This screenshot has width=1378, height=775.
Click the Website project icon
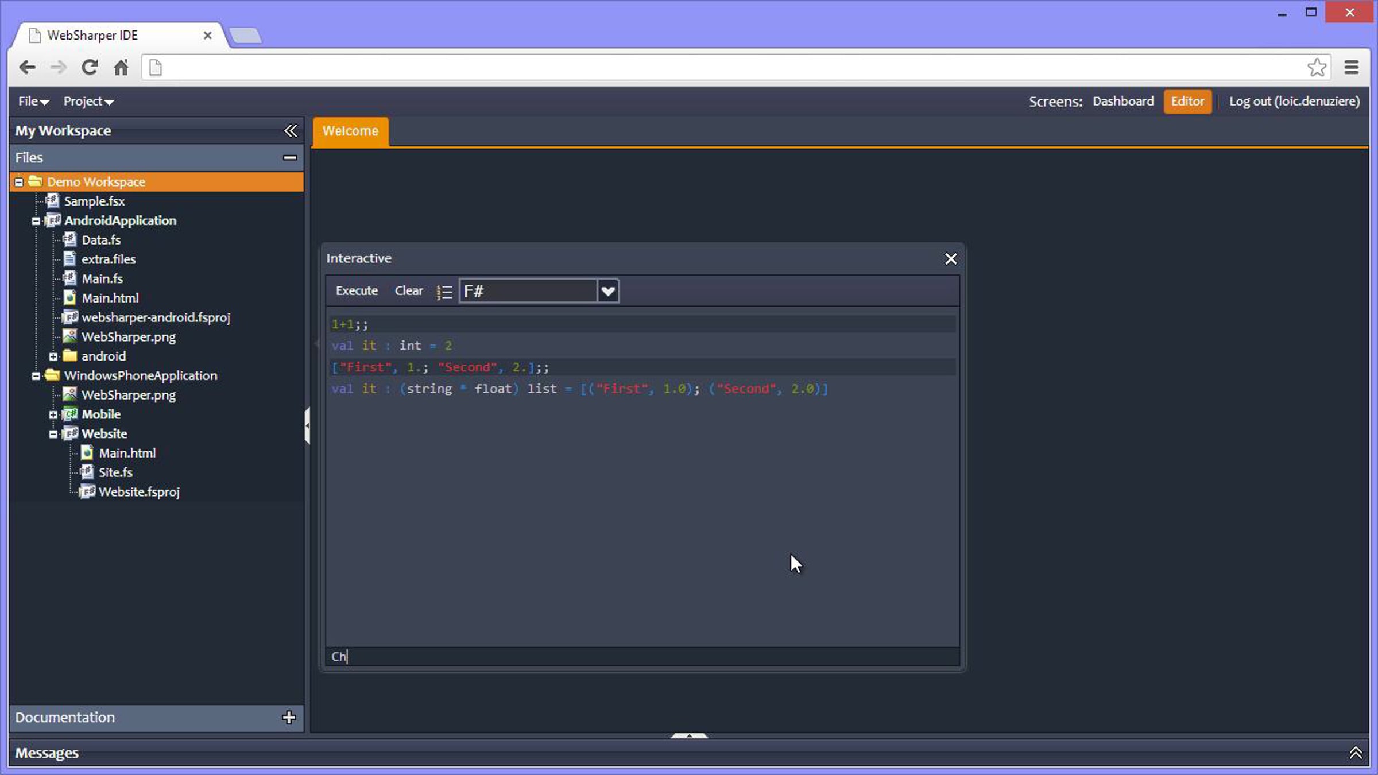click(x=70, y=433)
